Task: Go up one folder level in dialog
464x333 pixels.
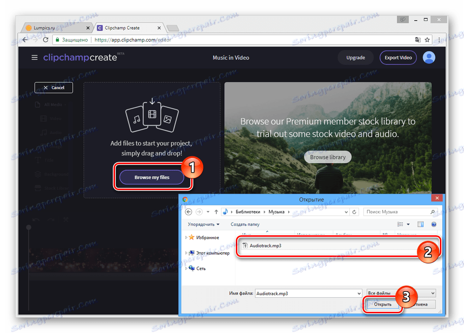Action: (216, 212)
